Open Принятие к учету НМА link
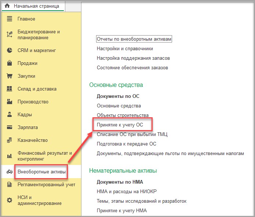 tap(122, 210)
